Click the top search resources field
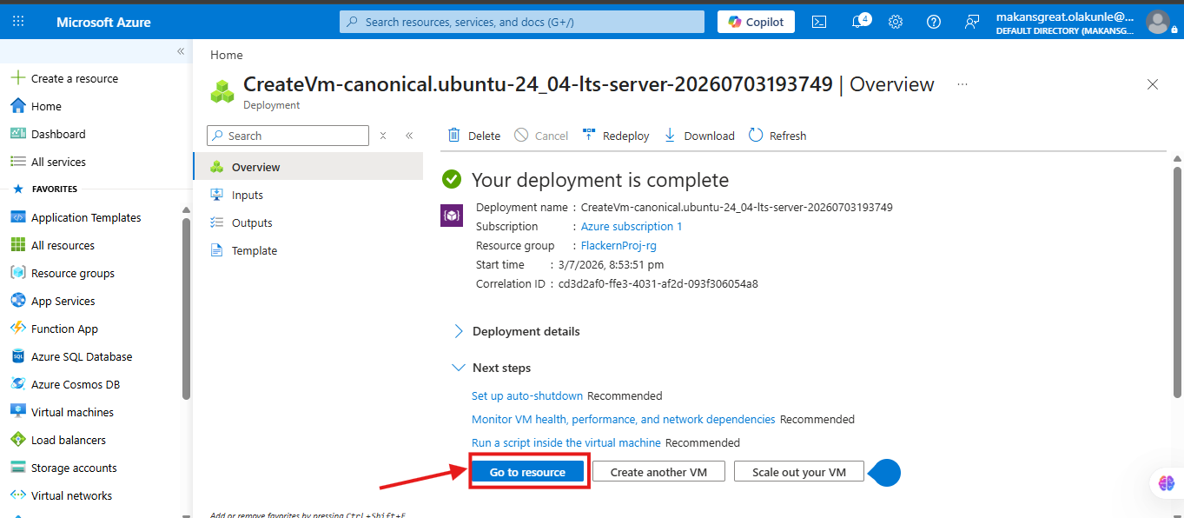The height and width of the screenshot is (518, 1184). pyautogui.click(x=522, y=22)
